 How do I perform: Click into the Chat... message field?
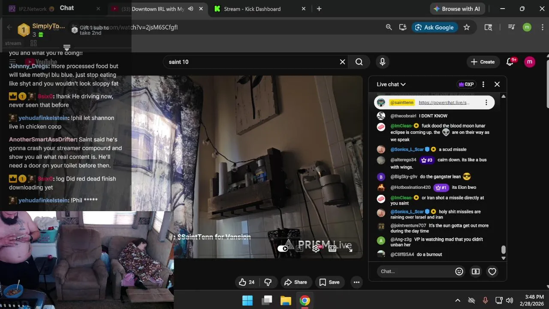(415, 271)
